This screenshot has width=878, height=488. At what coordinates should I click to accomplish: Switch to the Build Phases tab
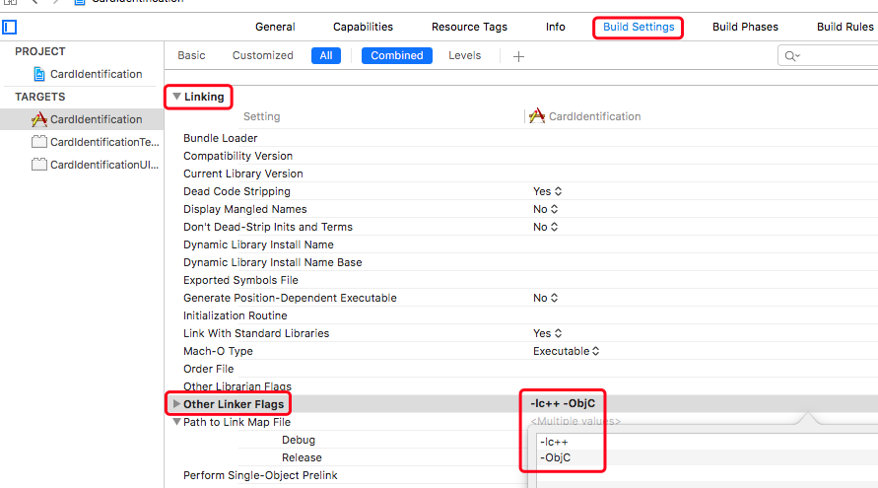coord(745,27)
